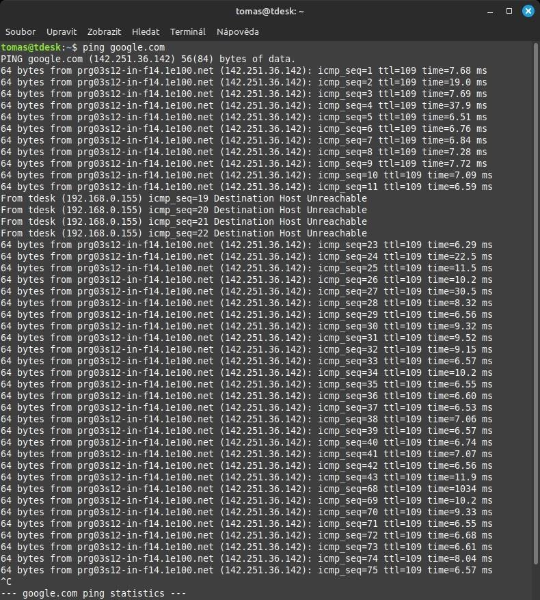Open the Soubor menu
Viewport: 540px width, 600px height.
21,31
